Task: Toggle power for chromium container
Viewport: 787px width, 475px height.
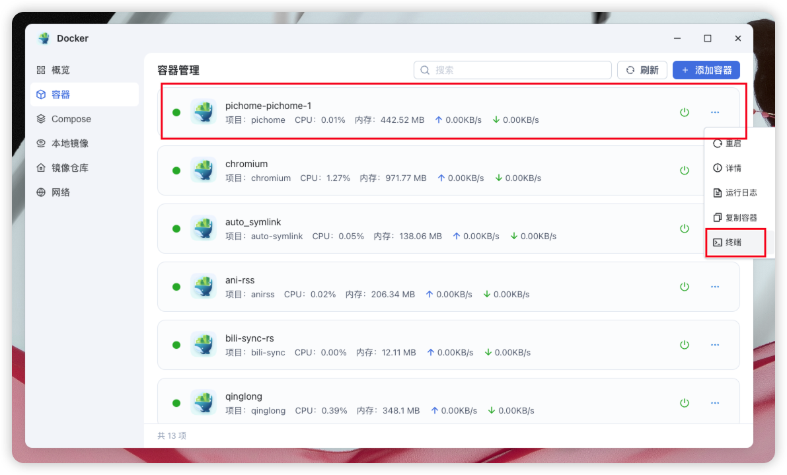Action: point(684,170)
